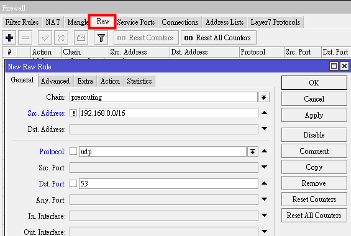Click the Protocol udp input field
The width and height of the screenshot is (351, 236).
pyautogui.click(x=163, y=152)
